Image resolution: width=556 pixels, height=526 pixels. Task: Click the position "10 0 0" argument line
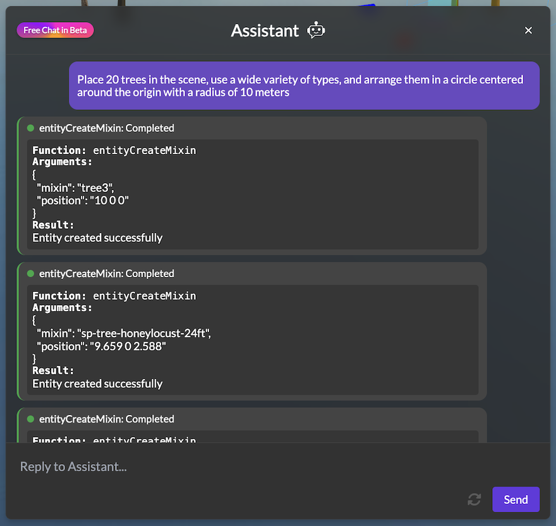[83, 200]
